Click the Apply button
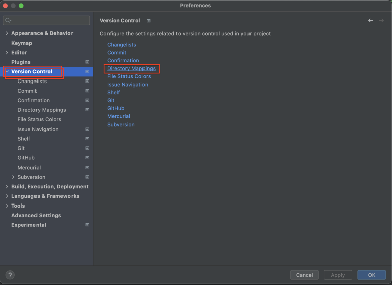Image resolution: width=392 pixels, height=285 pixels. [x=338, y=275]
